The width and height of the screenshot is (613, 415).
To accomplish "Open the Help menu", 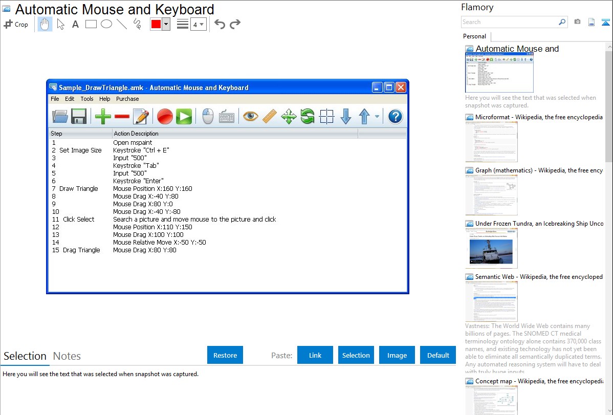I will point(104,99).
